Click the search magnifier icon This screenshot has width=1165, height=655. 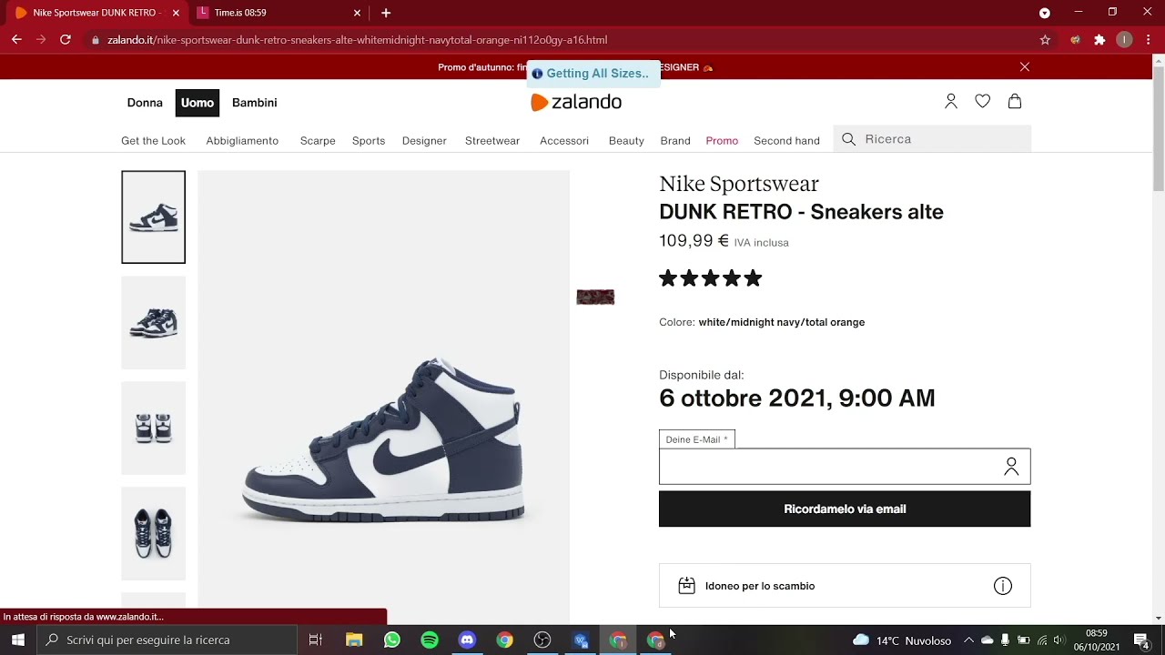click(x=849, y=139)
